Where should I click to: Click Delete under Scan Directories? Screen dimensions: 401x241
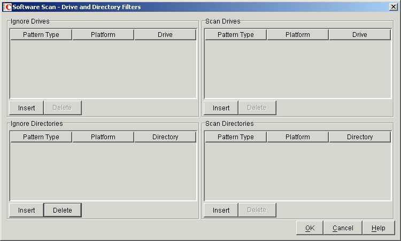click(x=257, y=210)
